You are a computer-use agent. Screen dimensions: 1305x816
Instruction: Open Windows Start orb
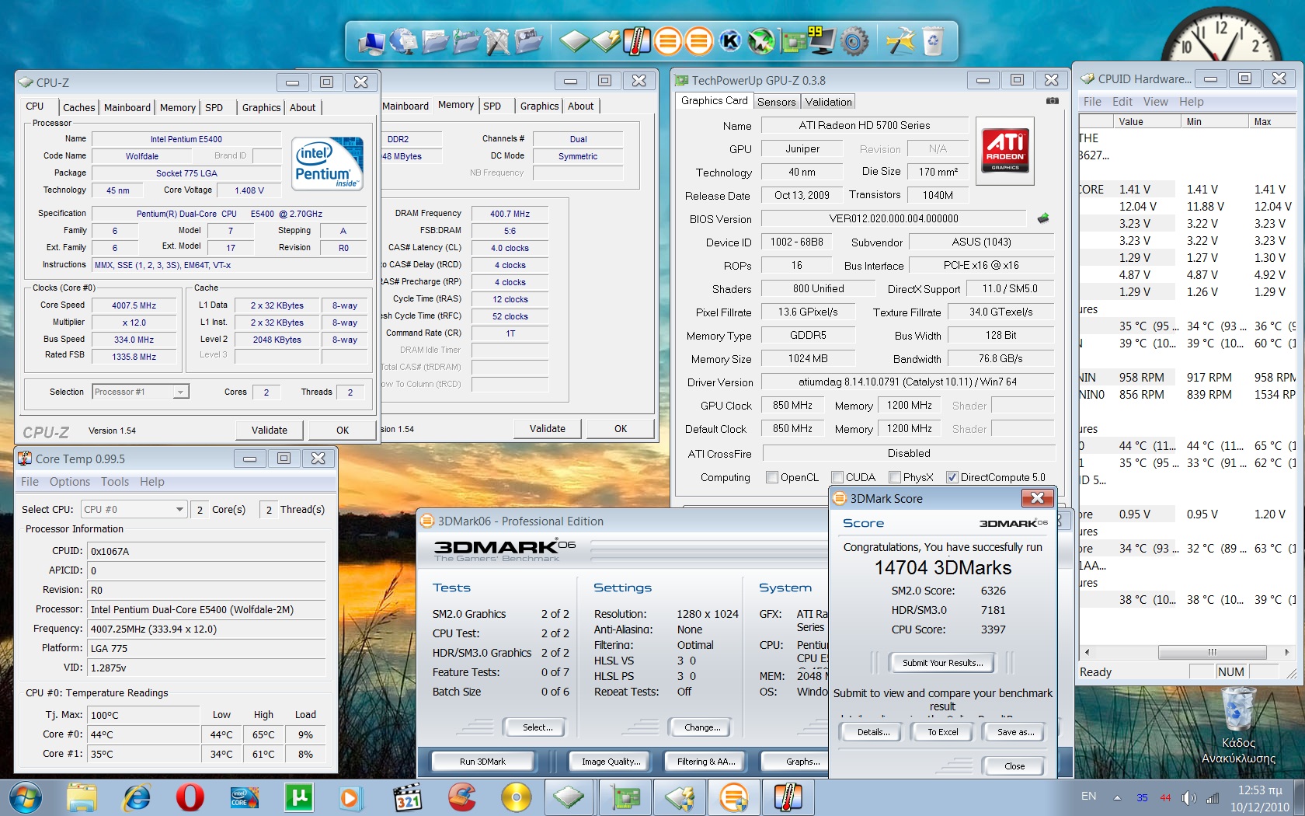pyautogui.click(x=26, y=797)
